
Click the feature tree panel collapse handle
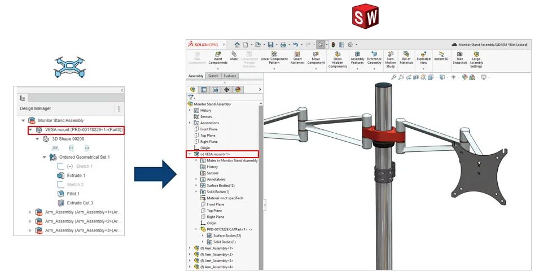click(x=265, y=205)
